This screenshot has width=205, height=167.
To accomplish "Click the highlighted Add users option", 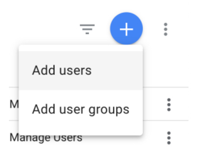I will (62, 70).
